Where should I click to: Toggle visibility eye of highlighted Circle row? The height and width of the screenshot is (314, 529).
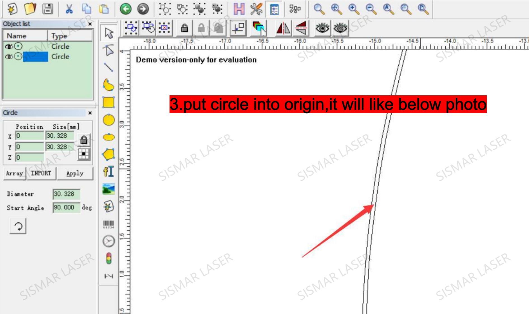9,56
